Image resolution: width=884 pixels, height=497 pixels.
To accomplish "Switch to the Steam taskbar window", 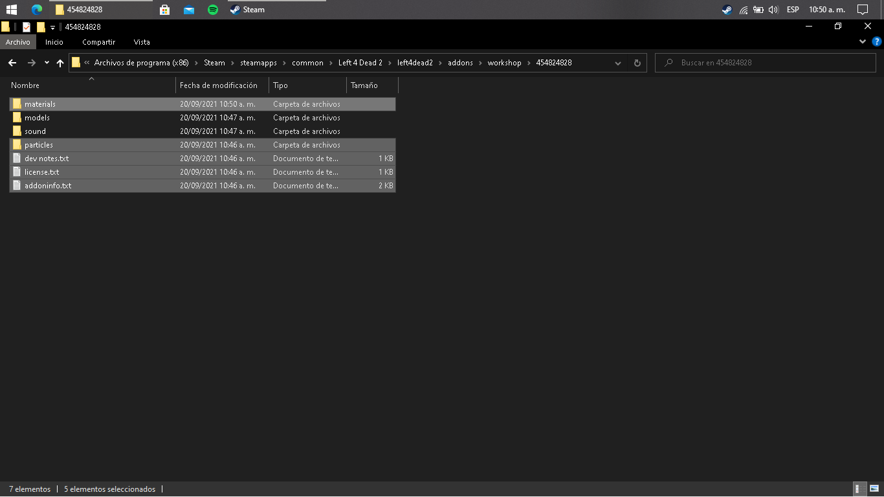I will pyautogui.click(x=277, y=10).
